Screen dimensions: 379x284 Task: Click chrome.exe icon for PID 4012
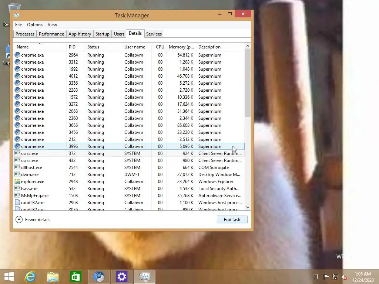click(17, 76)
